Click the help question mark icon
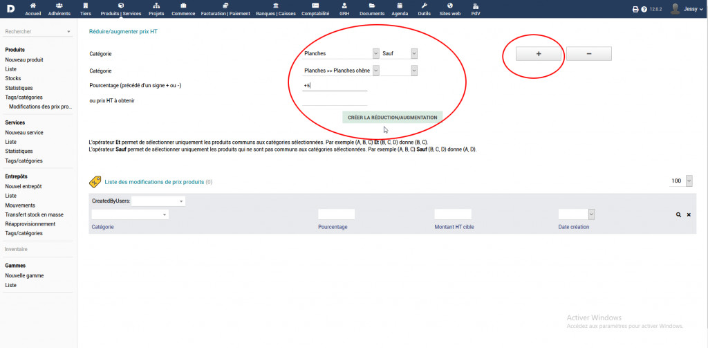The height and width of the screenshot is (348, 708). click(644, 9)
